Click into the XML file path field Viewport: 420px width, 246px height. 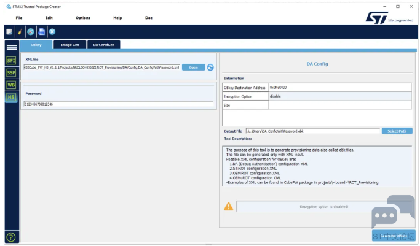tap(102, 67)
